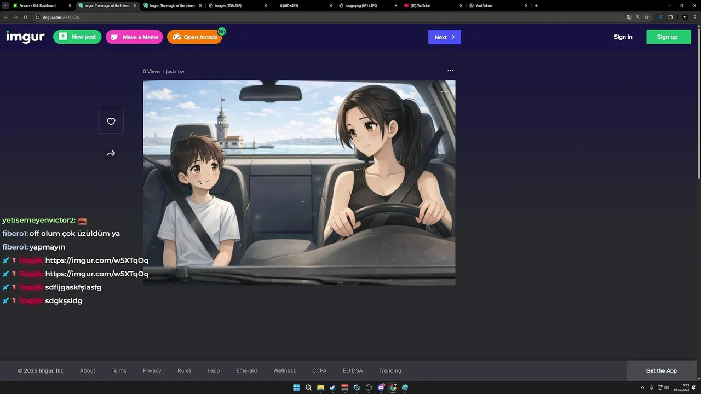Switch to the images (300×168) tab
Viewport: 701px width, 394px height.
pyautogui.click(x=237, y=5)
